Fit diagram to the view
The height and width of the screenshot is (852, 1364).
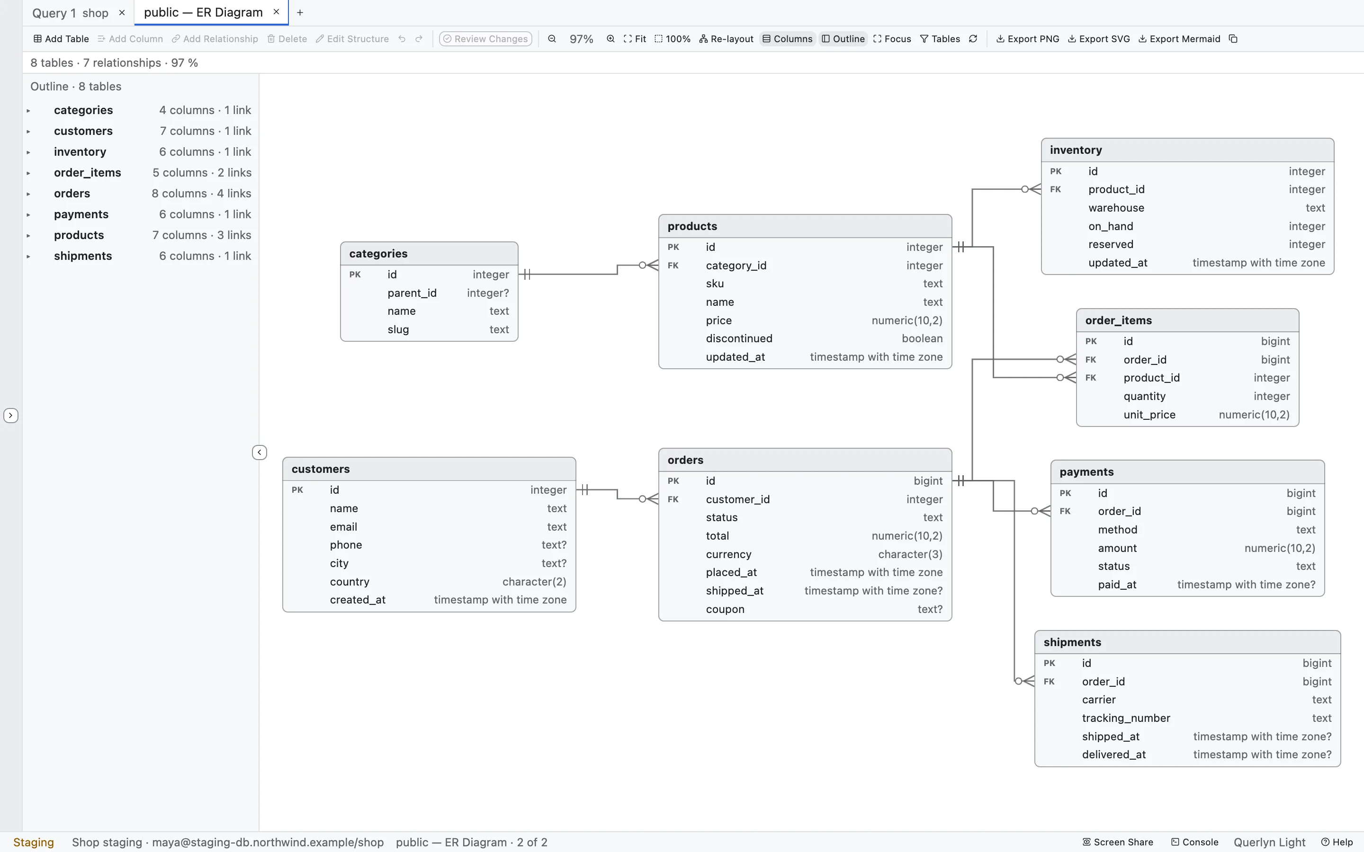pos(635,39)
